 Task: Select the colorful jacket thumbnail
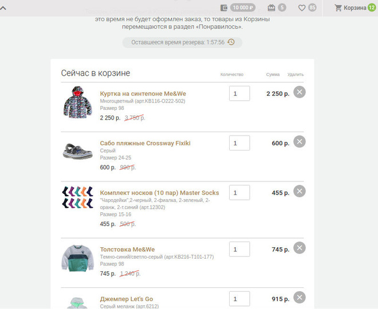pyautogui.click(x=78, y=102)
